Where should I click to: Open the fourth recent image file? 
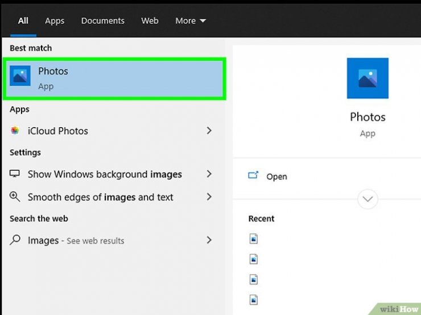point(254,300)
